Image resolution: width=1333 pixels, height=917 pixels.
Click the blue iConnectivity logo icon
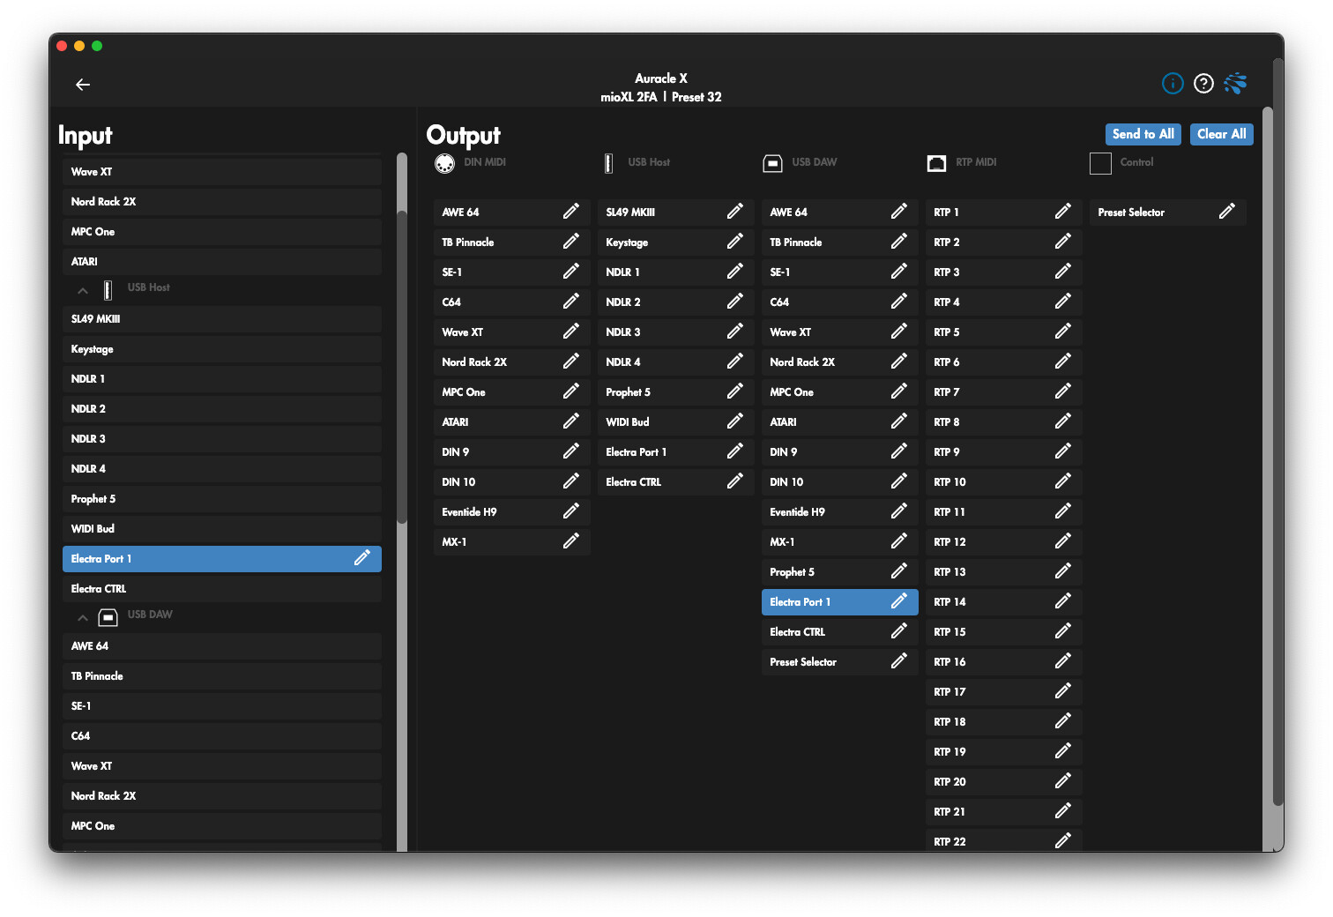[x=1235, y=84]
